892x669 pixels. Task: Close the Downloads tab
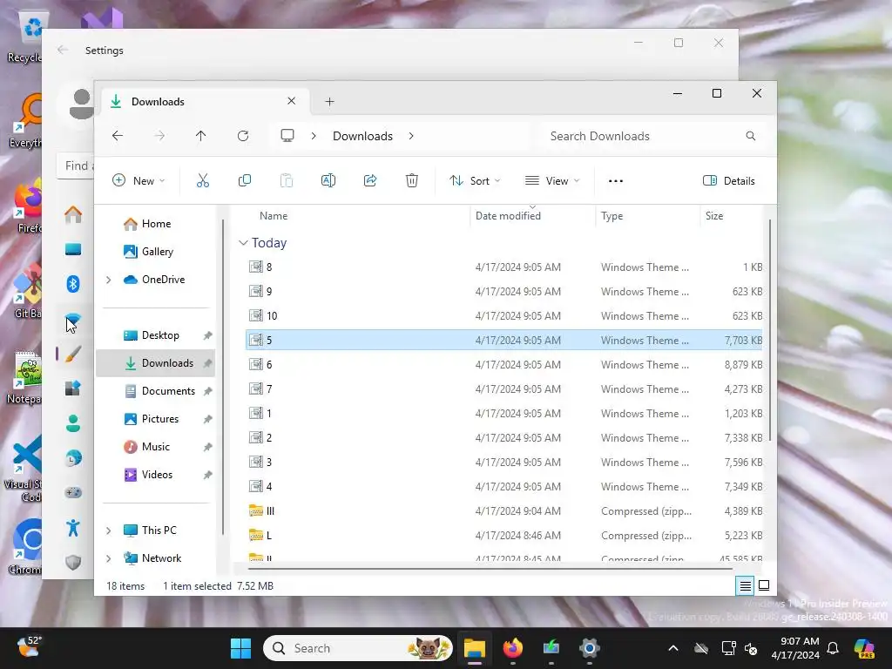(x=291, y=101)
